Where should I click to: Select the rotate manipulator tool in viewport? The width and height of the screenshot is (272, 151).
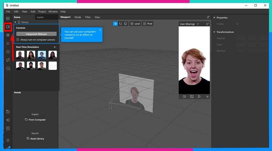tap(120, 24)
